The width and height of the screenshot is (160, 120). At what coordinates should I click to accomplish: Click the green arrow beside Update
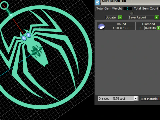point(120,17)
